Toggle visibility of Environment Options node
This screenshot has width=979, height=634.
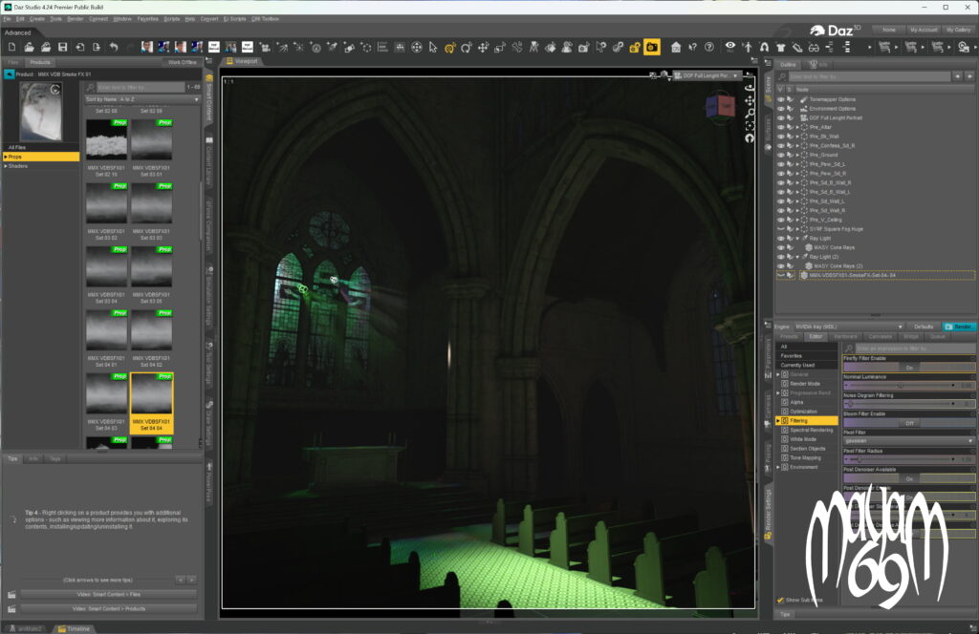780,109
